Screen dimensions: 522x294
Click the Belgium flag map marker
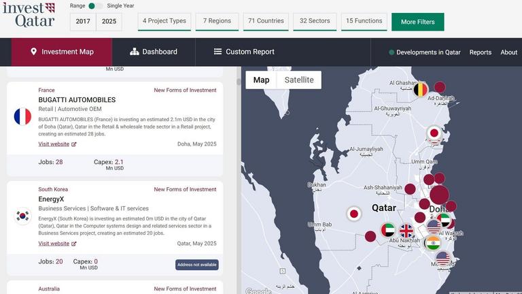(421, 90)
